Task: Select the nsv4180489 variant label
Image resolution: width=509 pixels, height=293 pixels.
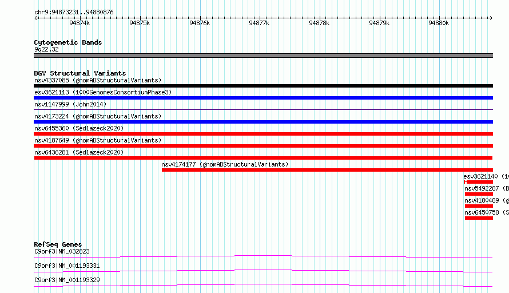Action: 487,200
